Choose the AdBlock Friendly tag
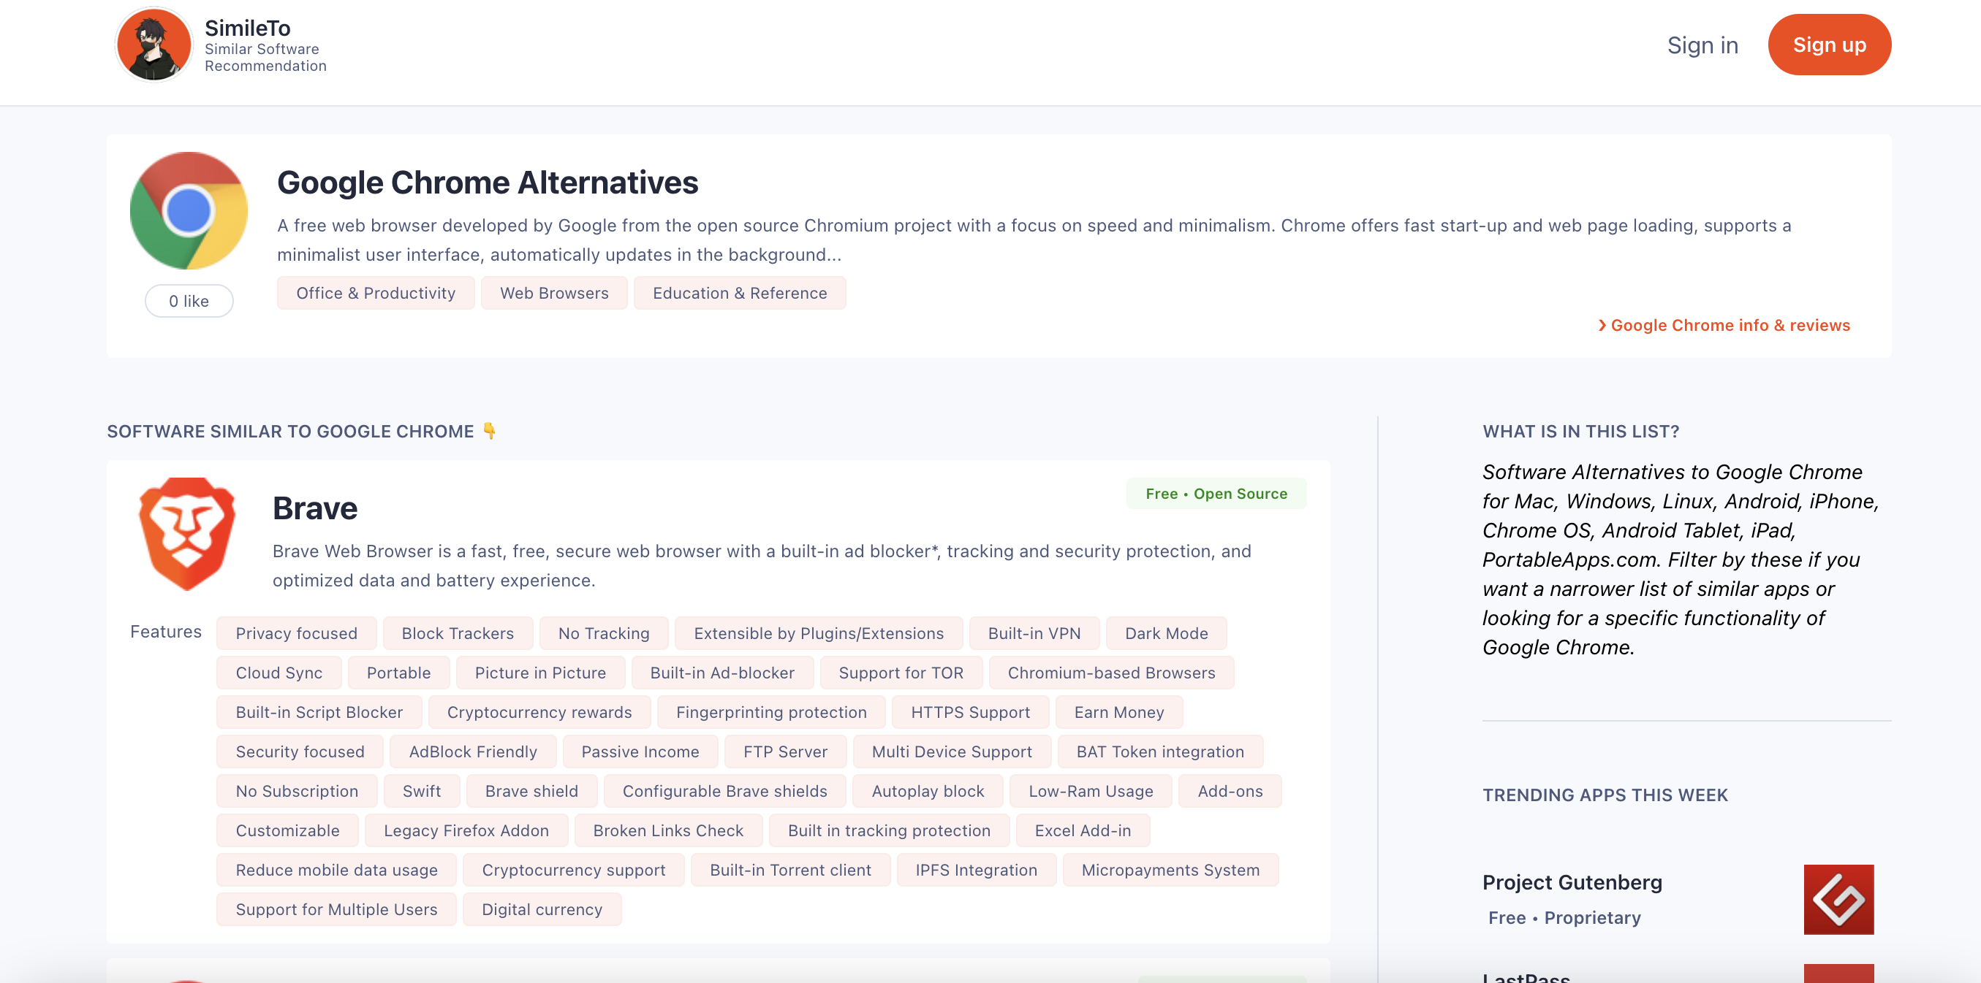Image resolution: width=1981 pixels, height=983 pixels. (473, 751)
